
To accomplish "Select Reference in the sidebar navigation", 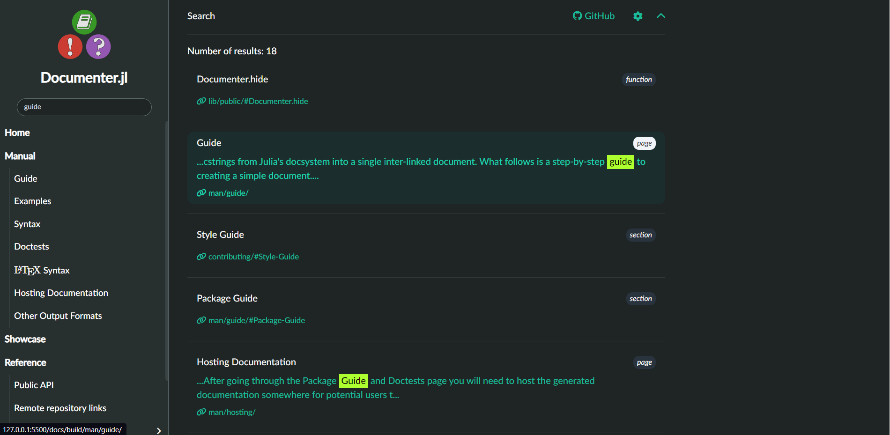I will [x=25, y=362].
